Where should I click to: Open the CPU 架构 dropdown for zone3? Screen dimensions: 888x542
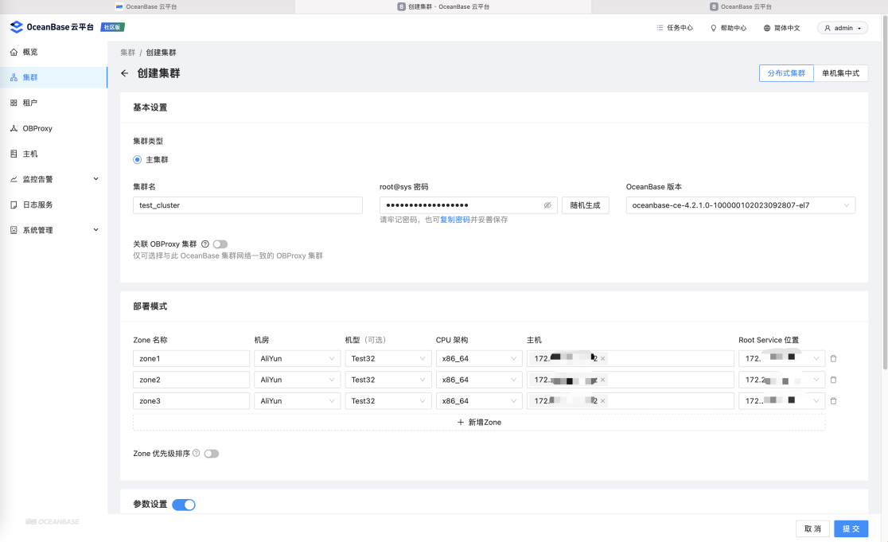pyautogui.click(x=478, y=401)
